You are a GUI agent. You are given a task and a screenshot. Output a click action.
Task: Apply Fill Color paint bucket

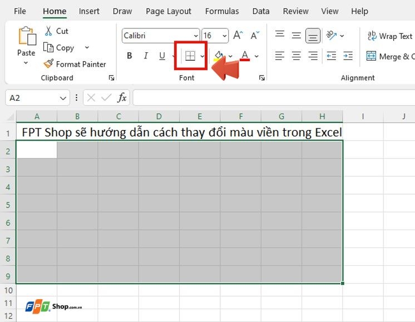(x=219, y=56)
